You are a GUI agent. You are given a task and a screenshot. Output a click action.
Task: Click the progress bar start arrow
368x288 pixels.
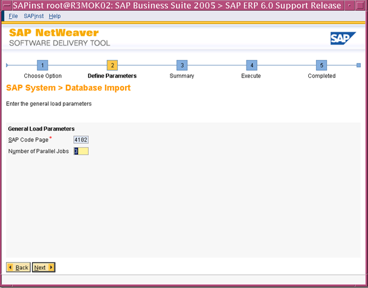click(7, 65)
